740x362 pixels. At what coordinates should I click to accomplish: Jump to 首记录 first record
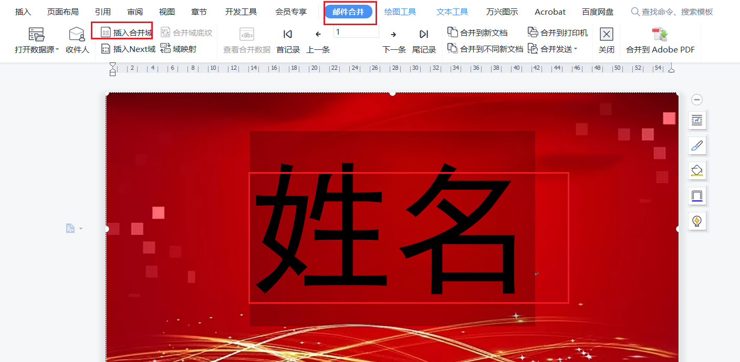click(x=288, y=35)
